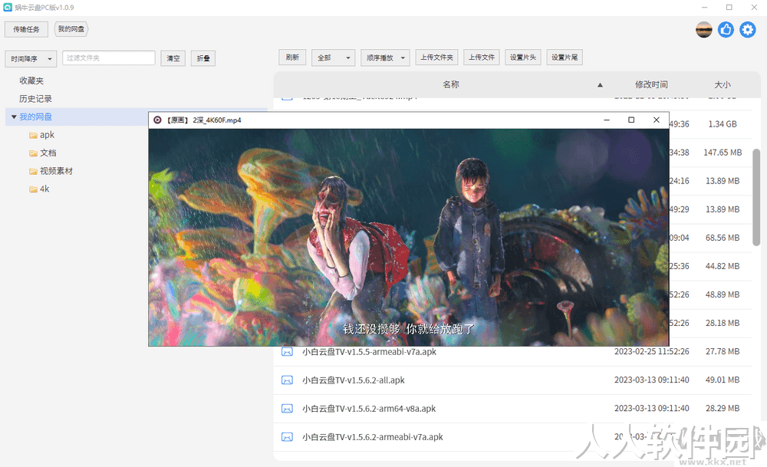The image size is (767, 467).
Task: Focus the 过滤文件夹 filter input field
Action: (109, 58)
